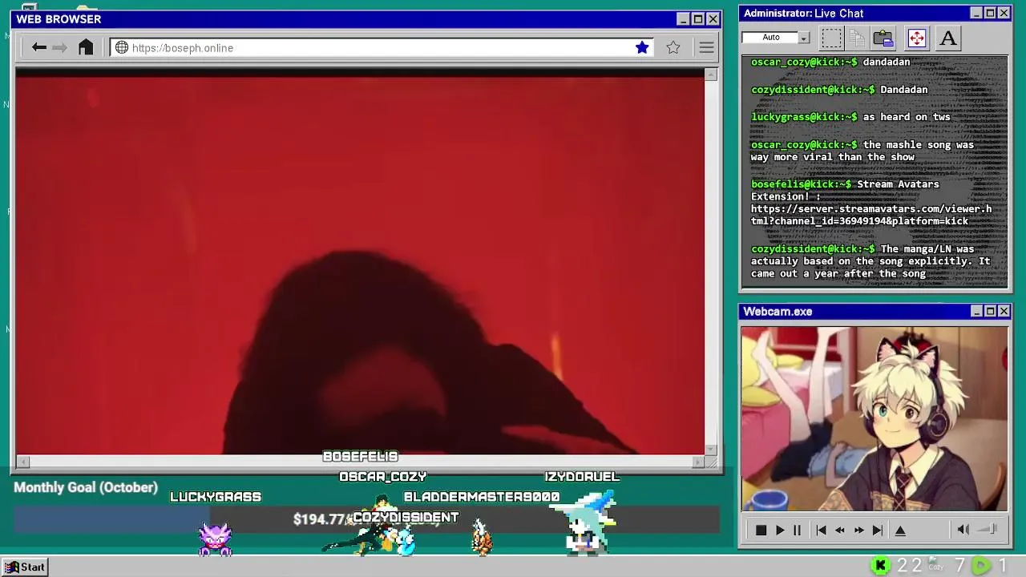
Task: Click the browser scroll down arrow
Action: [x=711, y=450]
